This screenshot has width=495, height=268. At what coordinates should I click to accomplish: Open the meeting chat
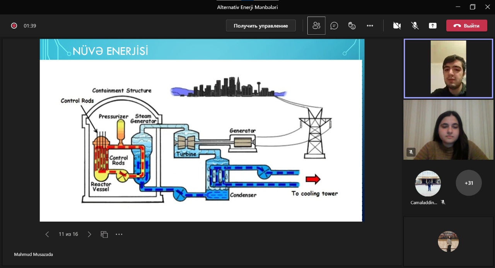334,26
